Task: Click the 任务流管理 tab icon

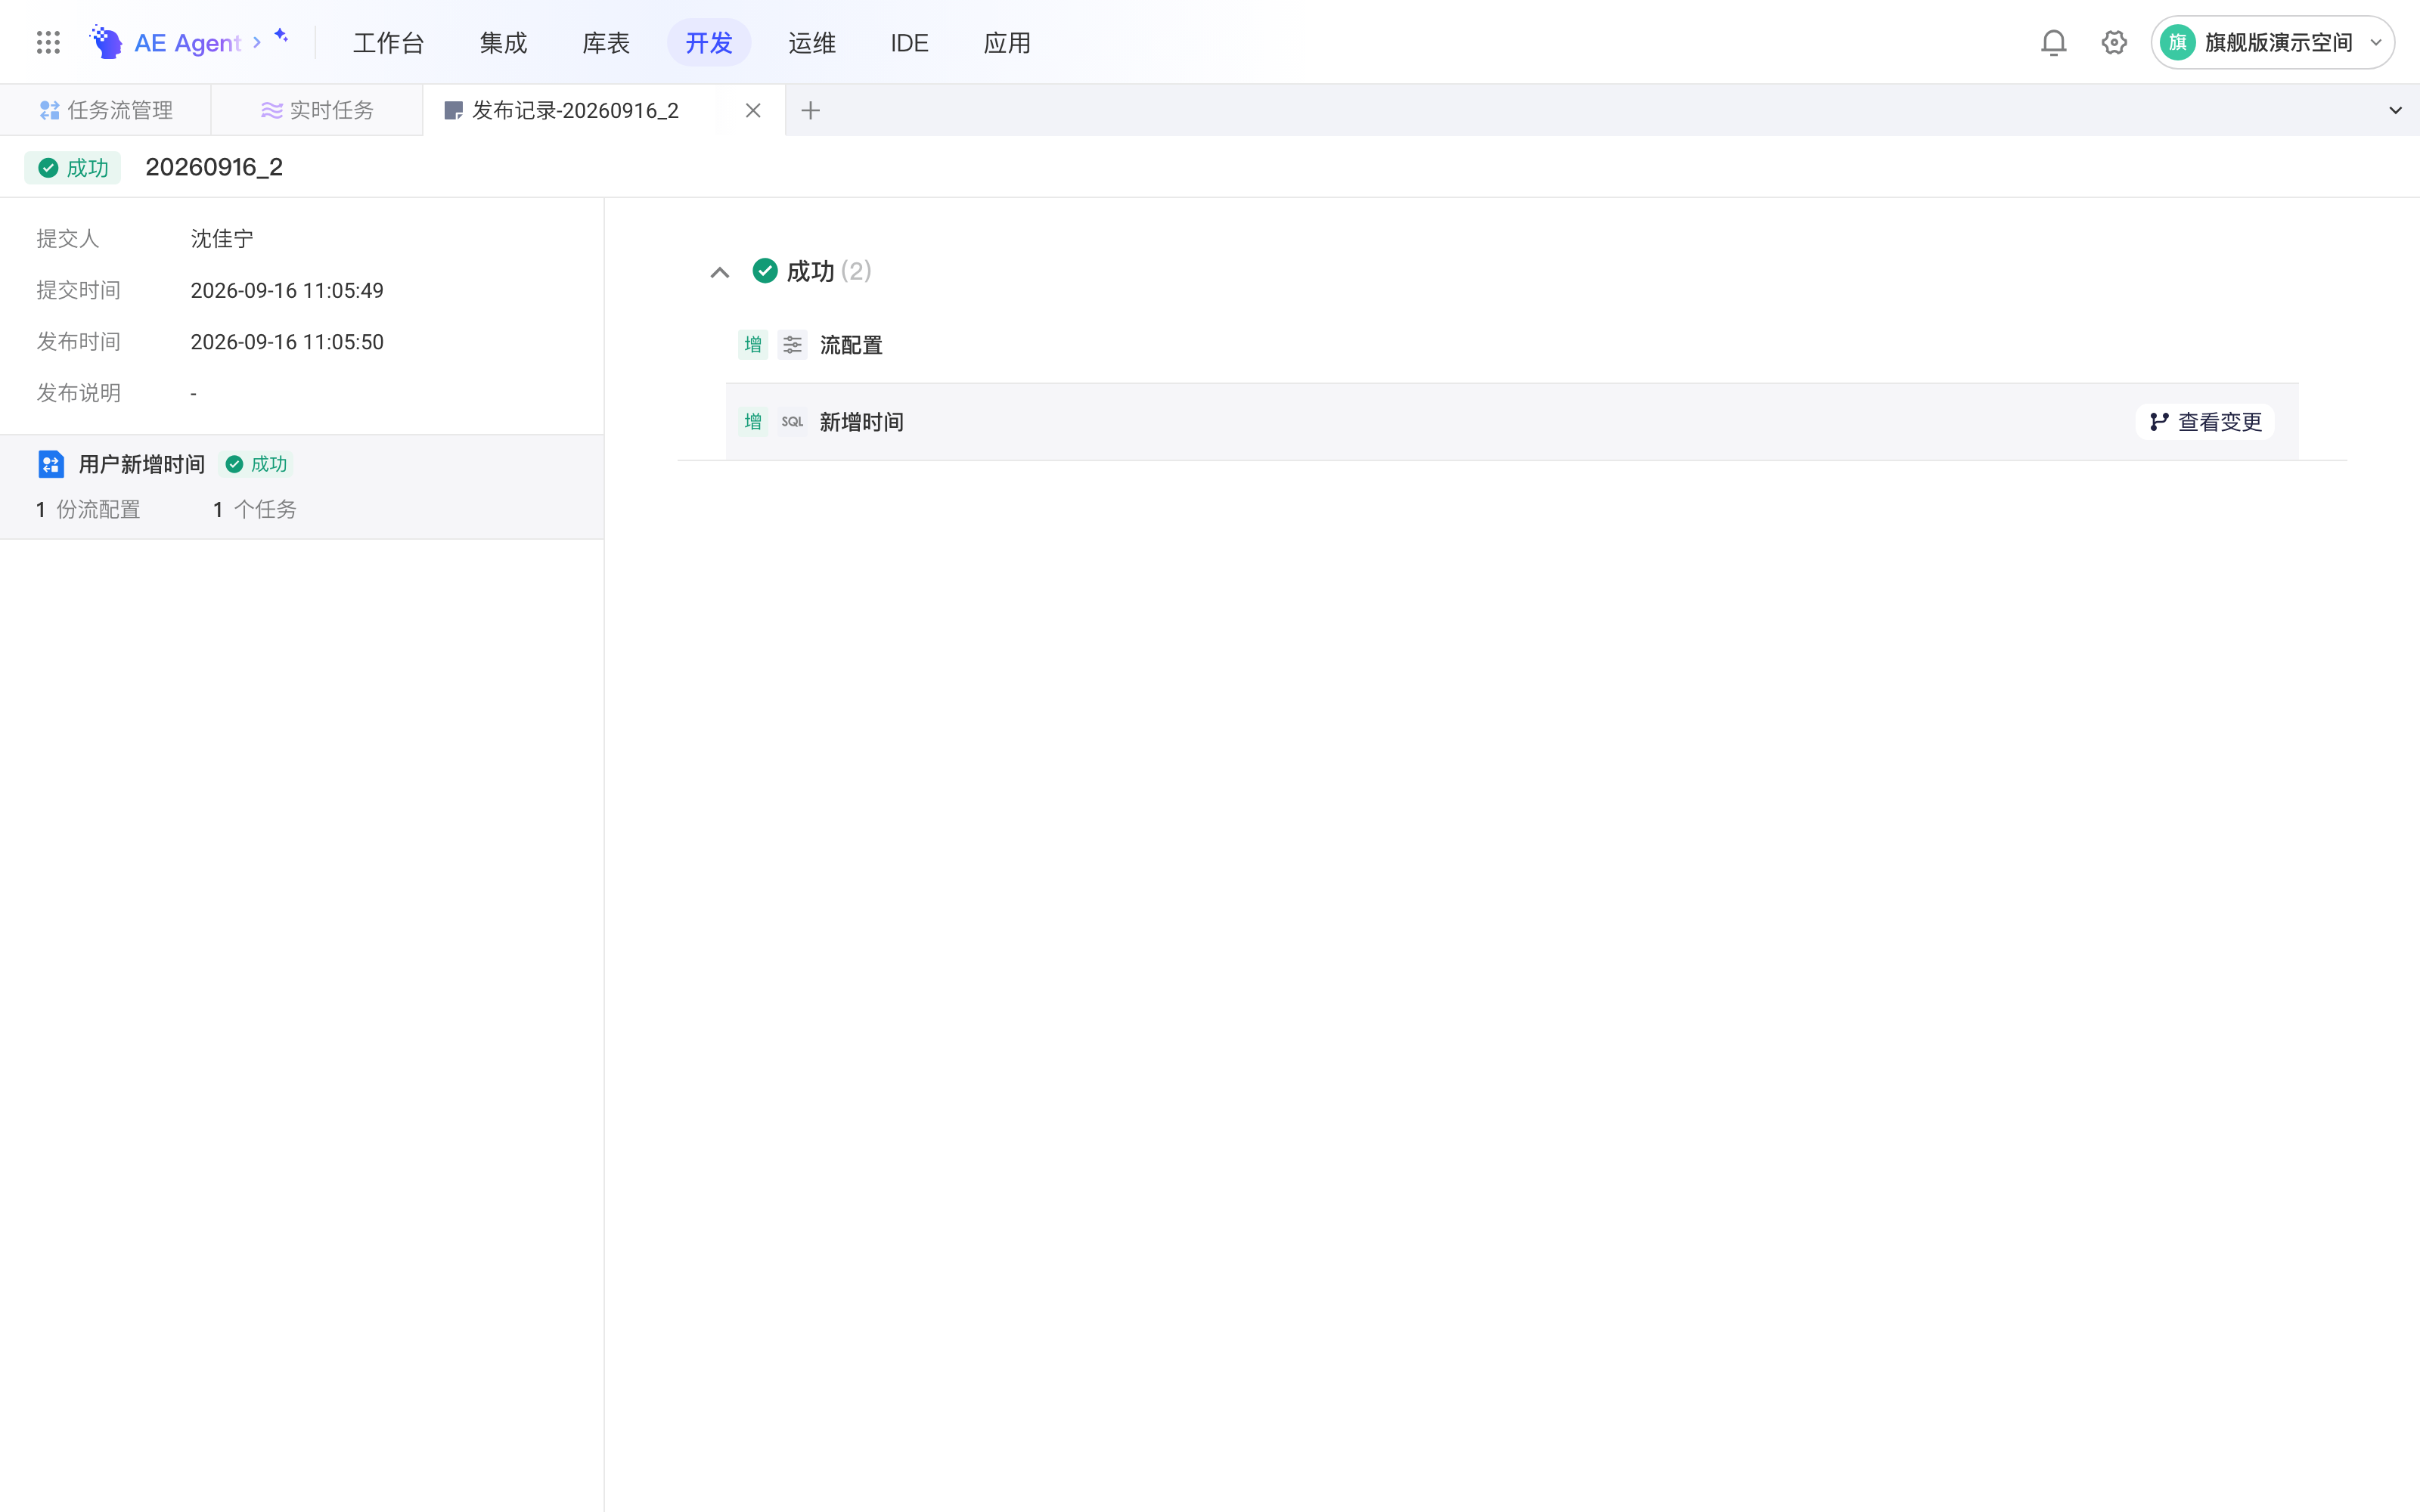Action: pos(49,110)
